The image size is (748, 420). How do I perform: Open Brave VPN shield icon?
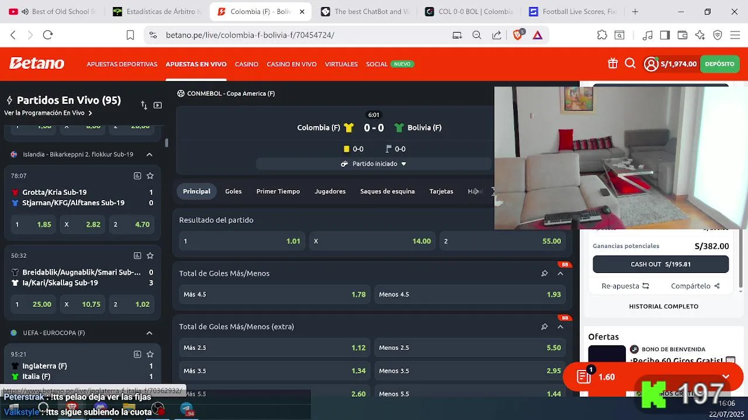718,35
